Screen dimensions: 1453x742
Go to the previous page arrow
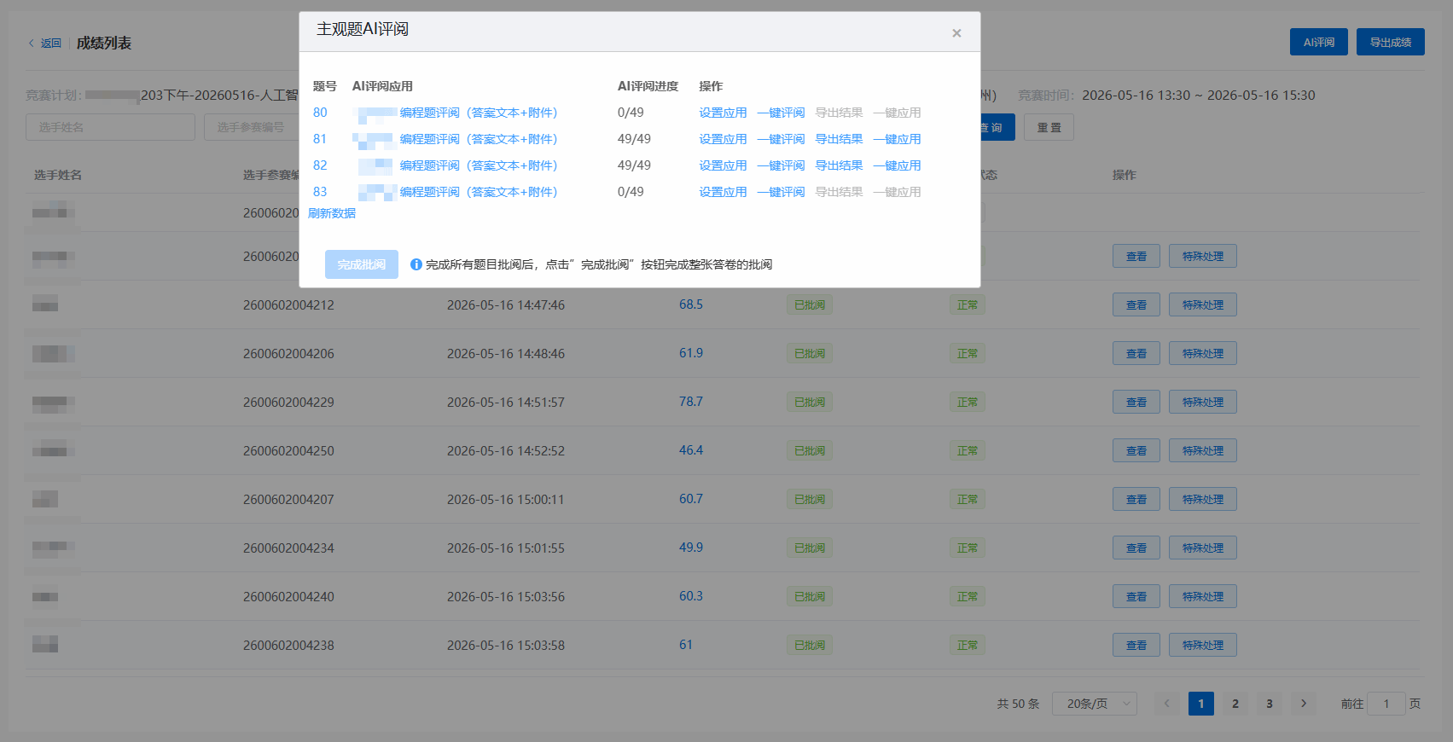coord(1166,704)
